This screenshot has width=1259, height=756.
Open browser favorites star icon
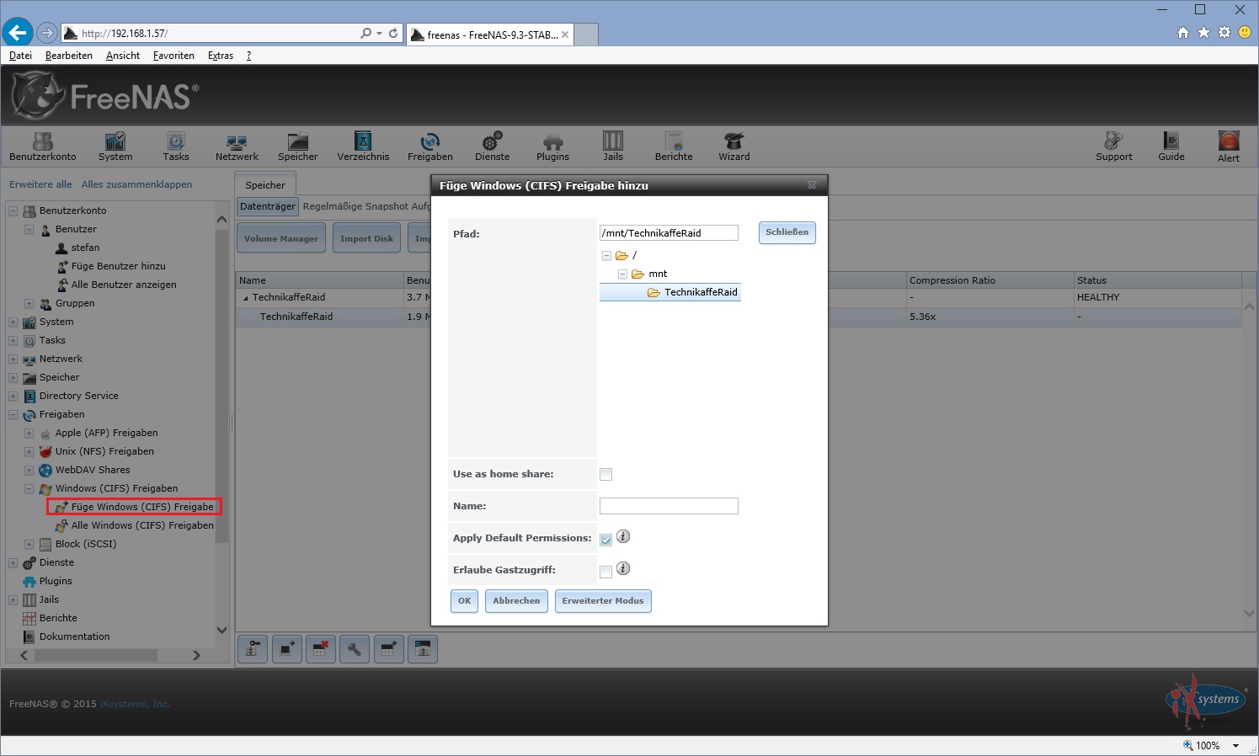click(1203, 33)
